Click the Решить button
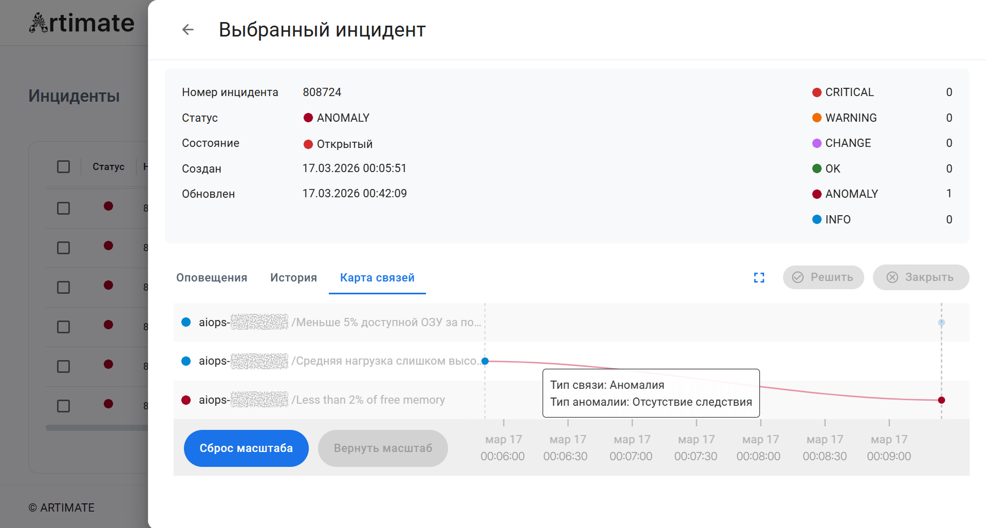The width and height of the screenshot is (986, 528). point(823,277)
